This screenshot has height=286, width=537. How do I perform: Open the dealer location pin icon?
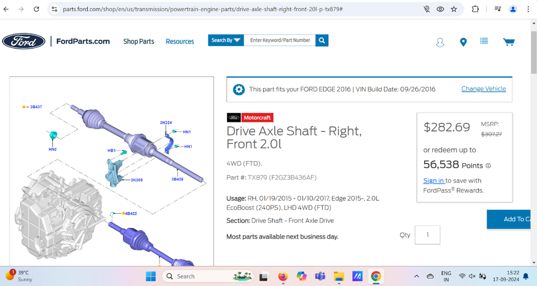463,42
